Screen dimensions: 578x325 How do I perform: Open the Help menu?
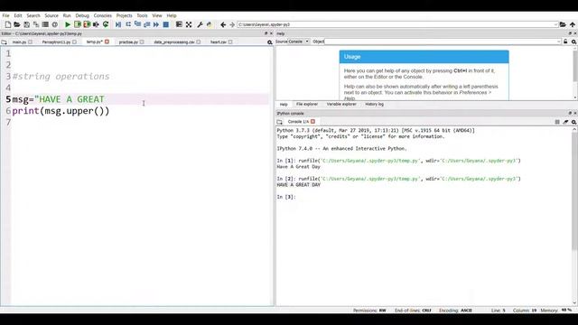coord(172,15)
